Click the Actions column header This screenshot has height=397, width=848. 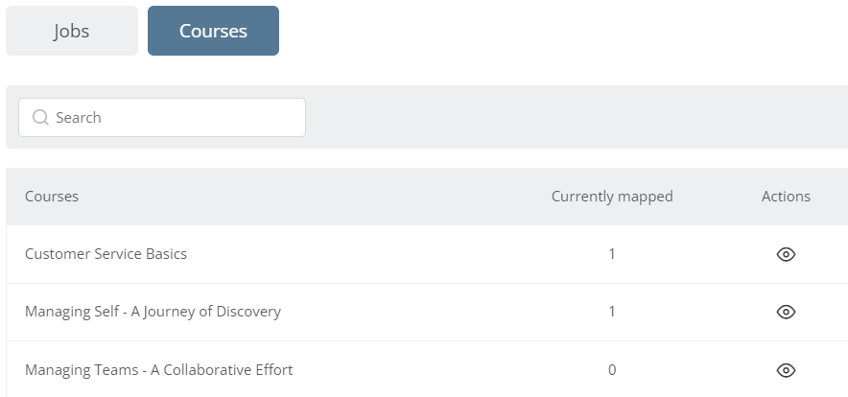point(786,197)
